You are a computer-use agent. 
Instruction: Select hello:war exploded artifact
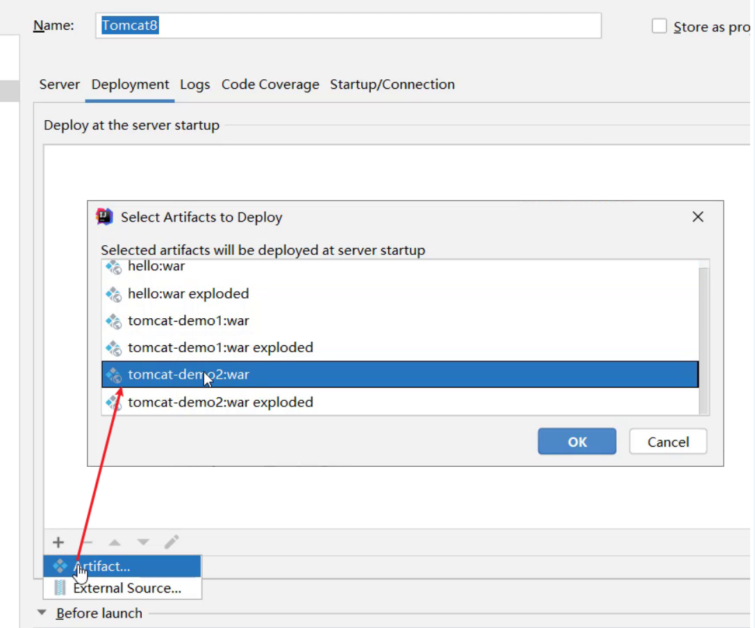pyautogui.click(x=400, y=294)
